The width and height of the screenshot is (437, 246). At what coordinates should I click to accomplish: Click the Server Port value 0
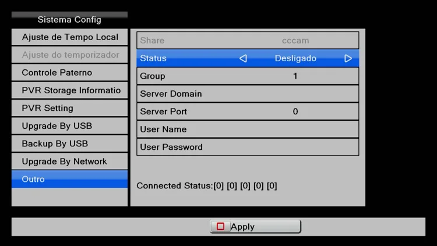(295, 111)
